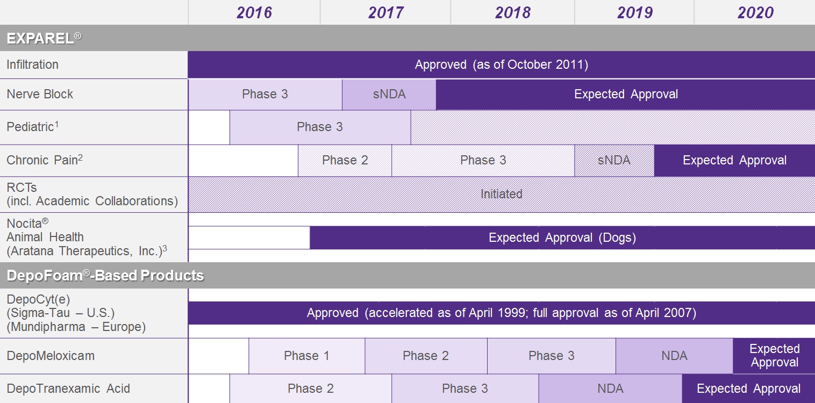Select the 2020 year column header

click(755, 12)
